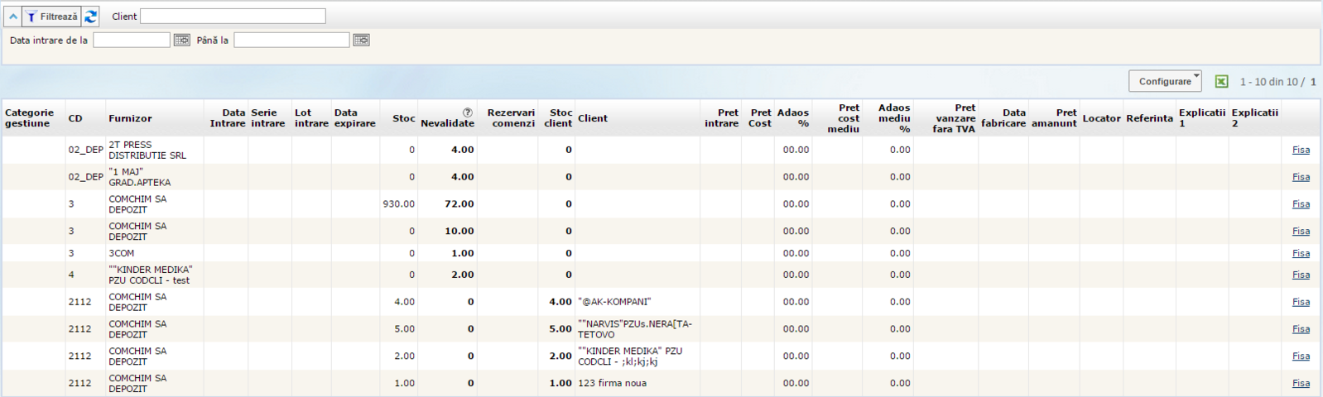Viewport: 1323px width, 397px height.
Task: Click the Filtrează funnel button
Action: (x=51, y=17)
